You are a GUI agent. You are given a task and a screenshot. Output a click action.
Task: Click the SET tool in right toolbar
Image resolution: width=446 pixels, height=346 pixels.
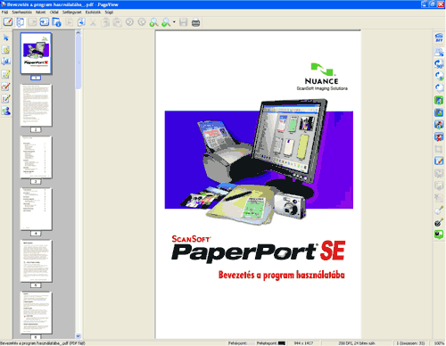(439, 37)
